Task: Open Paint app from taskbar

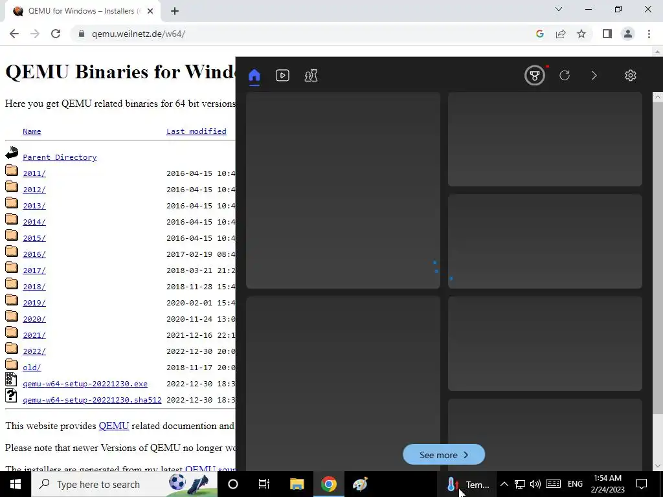Action: (360, 484)
